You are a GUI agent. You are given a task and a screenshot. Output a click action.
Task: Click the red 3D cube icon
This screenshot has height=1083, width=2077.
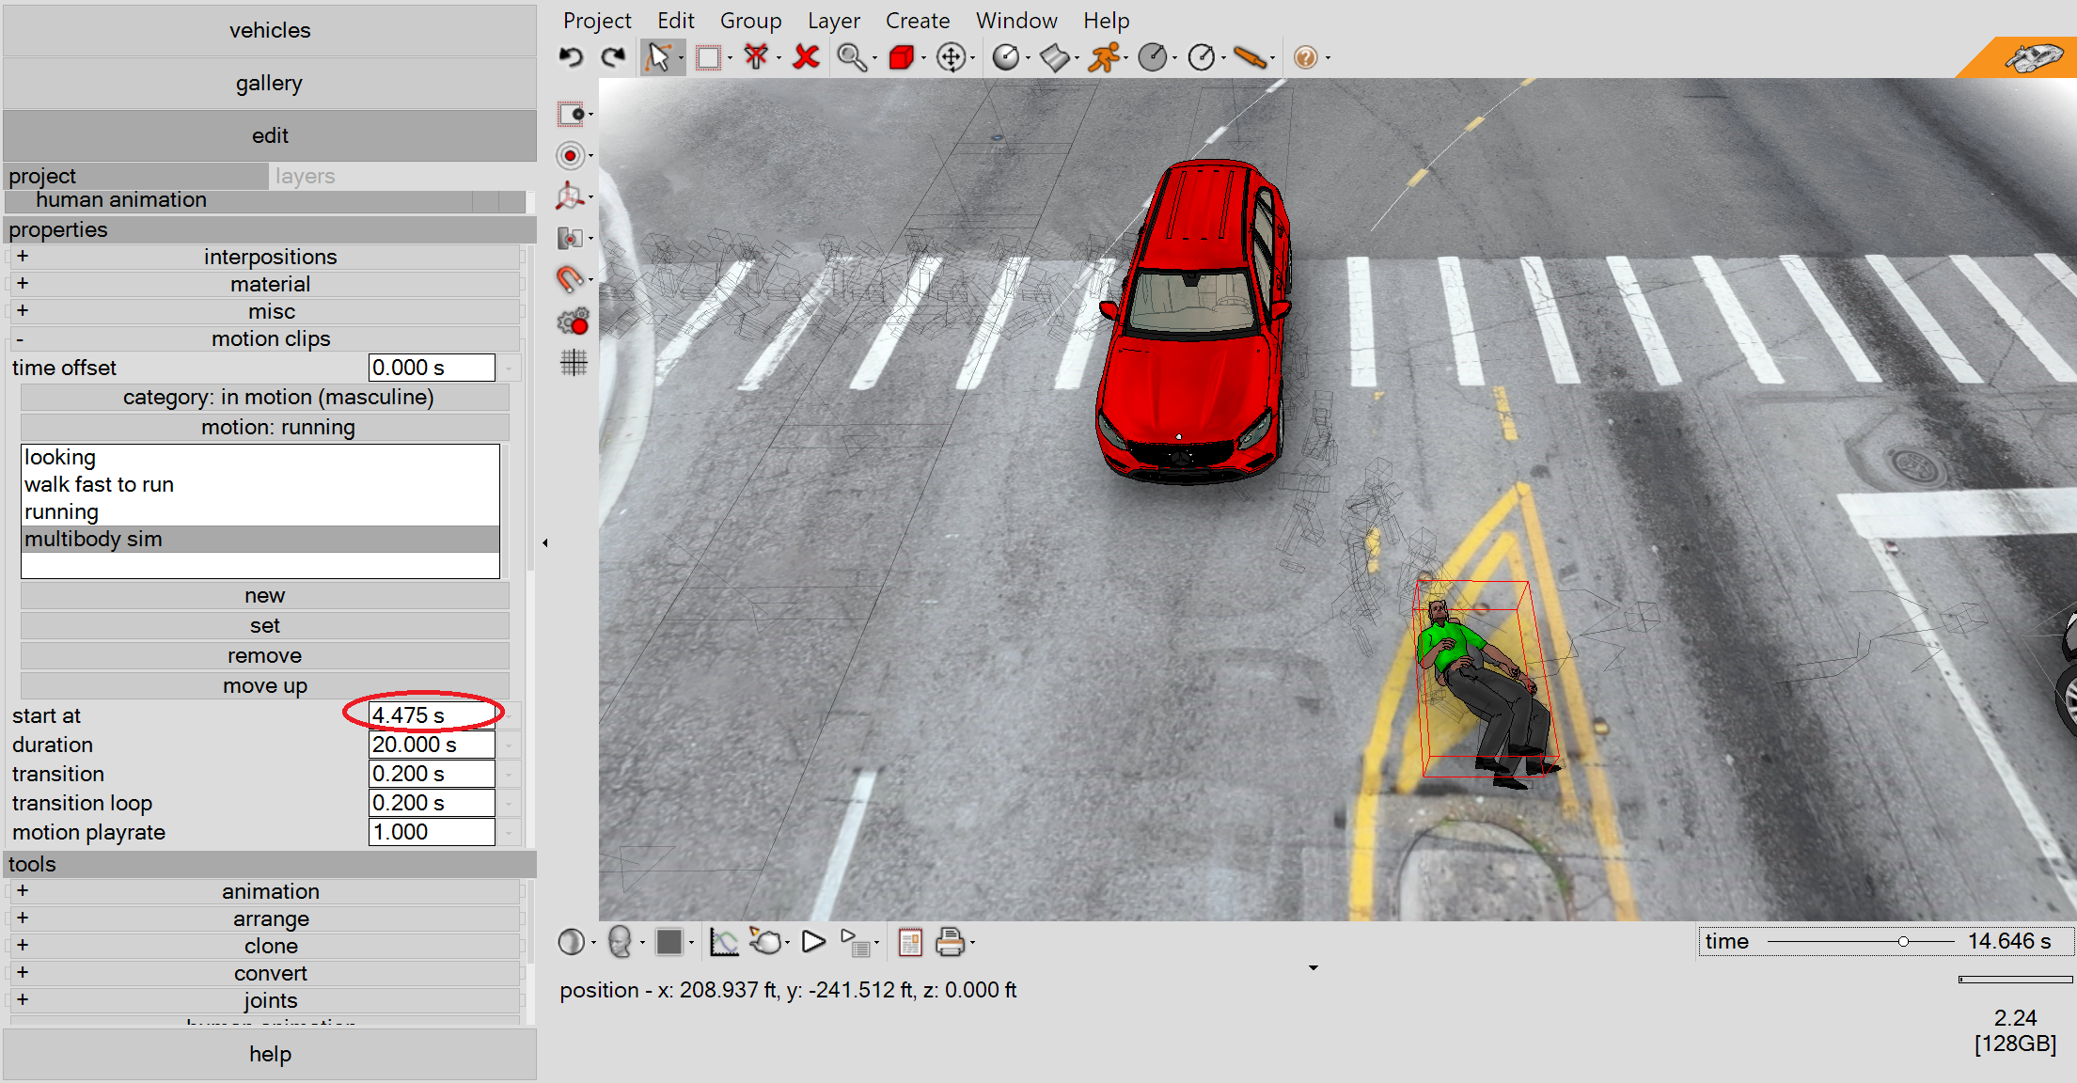click(901, 57)
